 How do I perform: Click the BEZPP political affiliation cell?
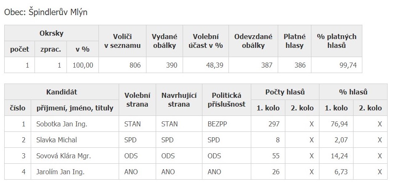tap(227, 124)
